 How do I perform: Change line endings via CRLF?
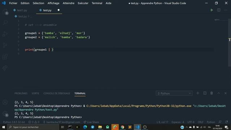pyautogui.click(x=201, y=122)
